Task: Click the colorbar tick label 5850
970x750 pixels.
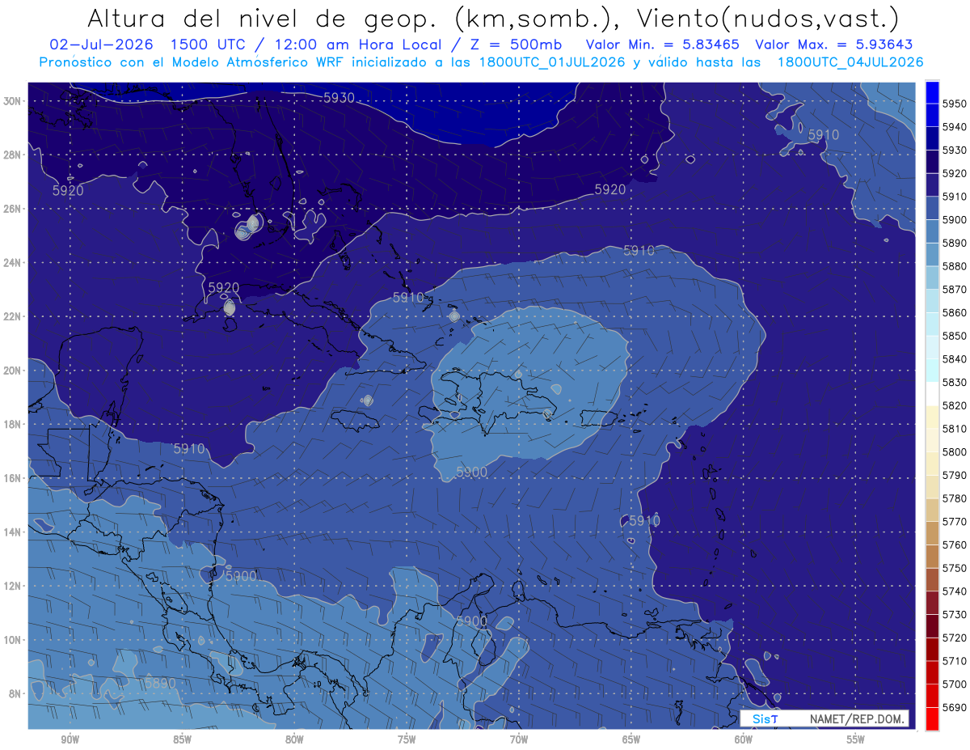Action: tap(955, 336)
